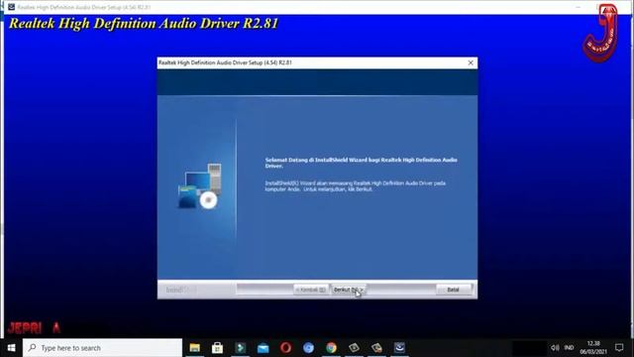Launch the Opera browser from the taskbar
634x357 pixels.
click(x=285, y=348)
